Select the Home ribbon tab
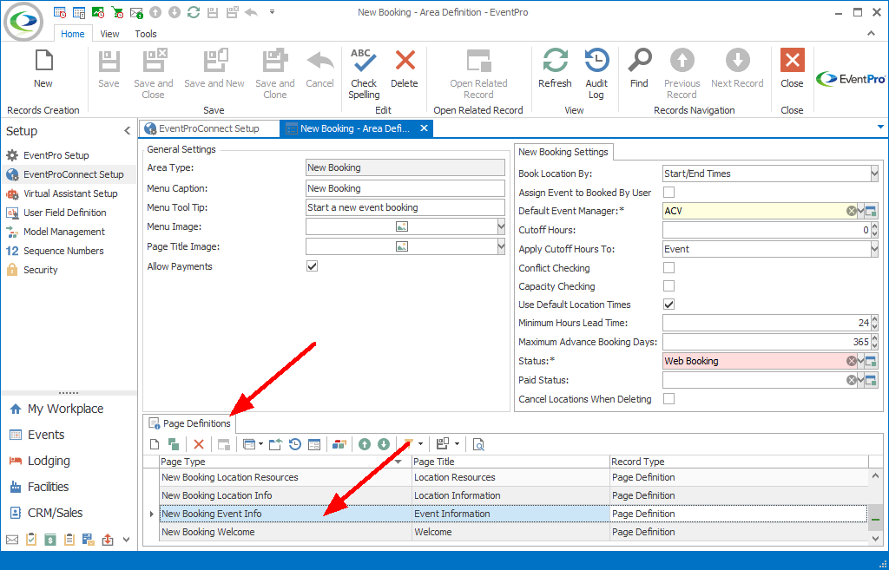Viewport: 889px width, 570px height. [73, 34]
